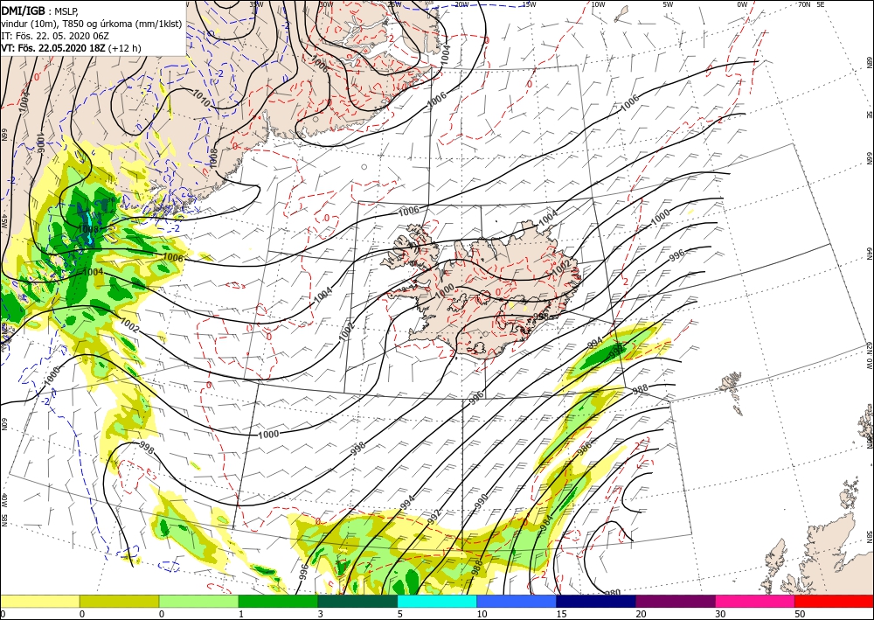Select the light green legend swatch
Screen dimensions: 874x620
coord(198,601)
